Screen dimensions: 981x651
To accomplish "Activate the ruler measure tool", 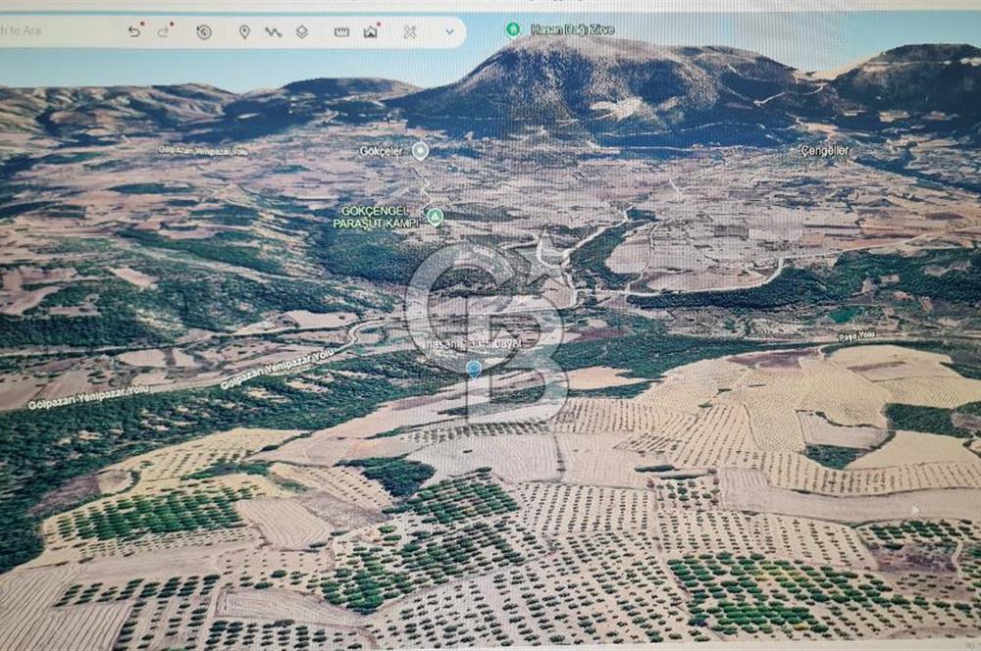I will pyautogui.click(x=341, y=31).
